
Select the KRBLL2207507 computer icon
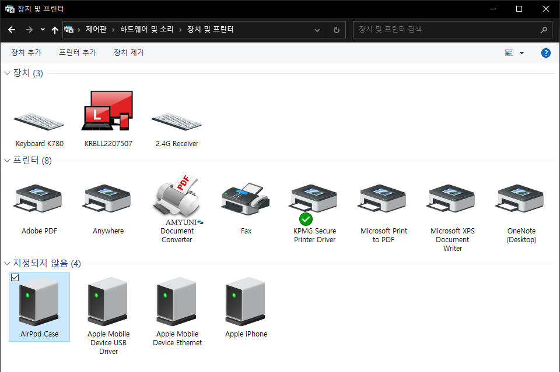coord(108,111)
